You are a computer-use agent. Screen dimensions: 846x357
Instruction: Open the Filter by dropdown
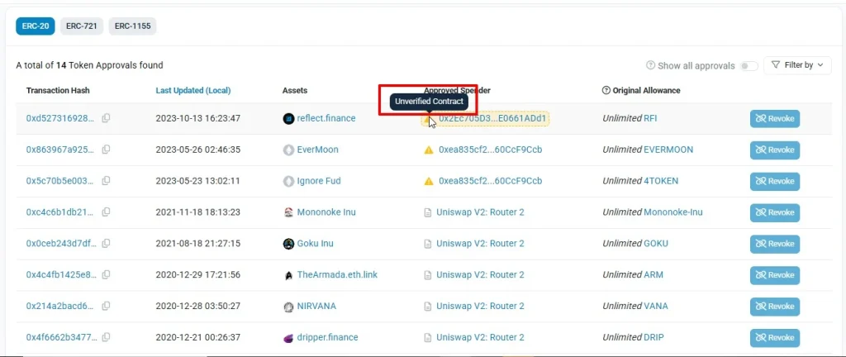point(797,65)
